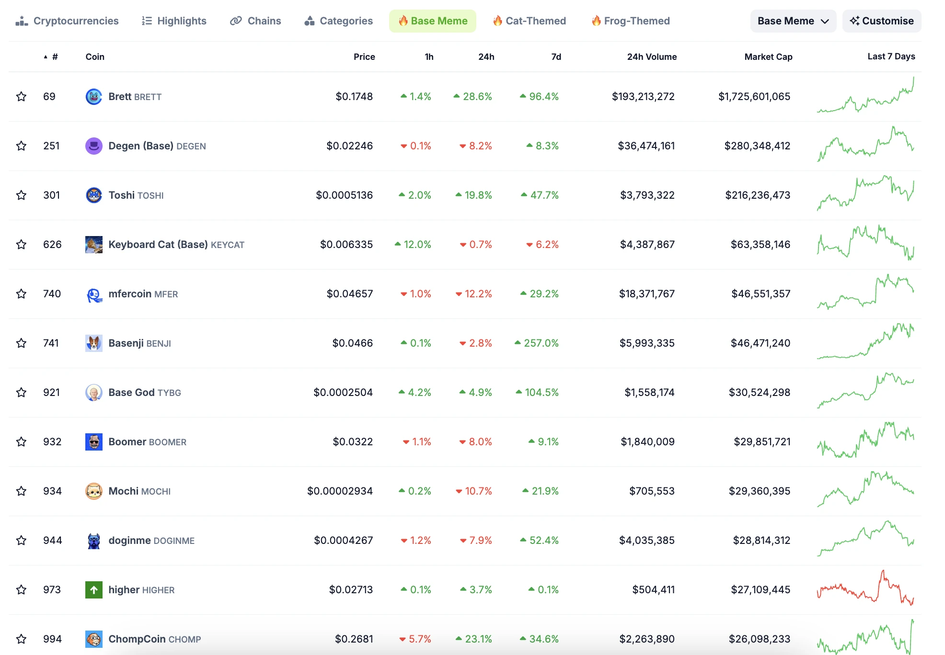Star Brett to add to watchlist
This screenshot has width=945, height=655.
click(x=21, y=97)
